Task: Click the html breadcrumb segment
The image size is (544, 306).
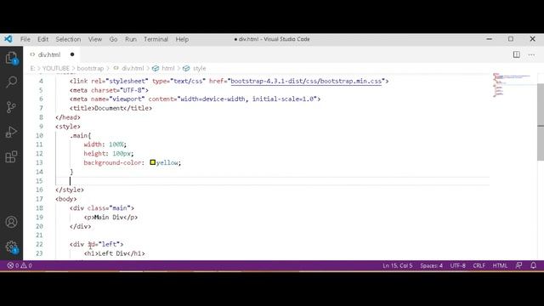Action: pos(164,68)
